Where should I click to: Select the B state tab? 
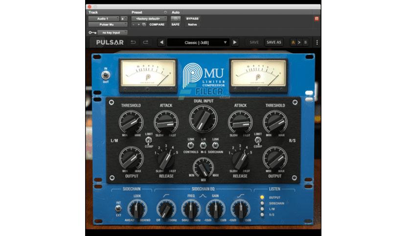tap(305, 42)
